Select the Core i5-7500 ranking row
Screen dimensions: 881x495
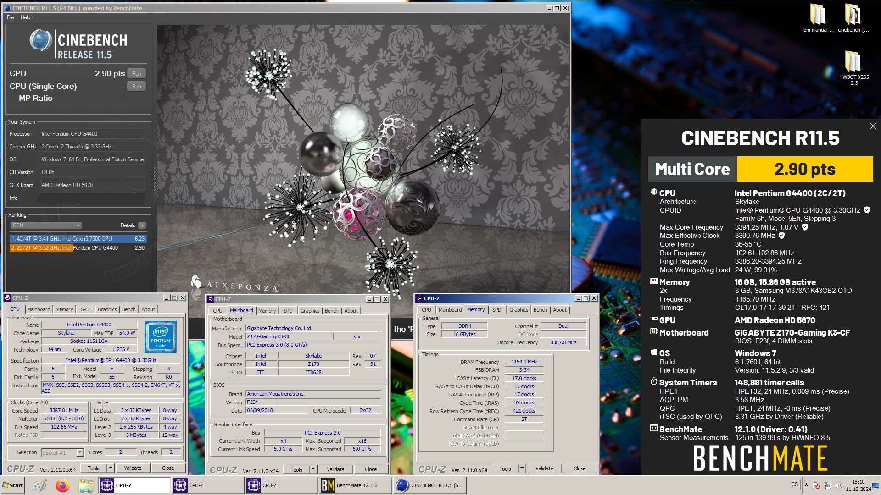(78, 239)
